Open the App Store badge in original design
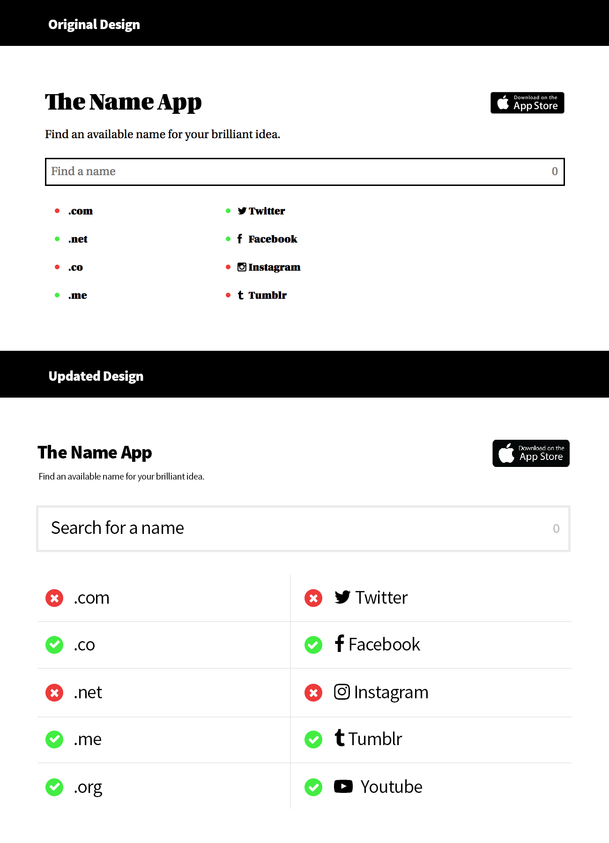 [527, 103]
